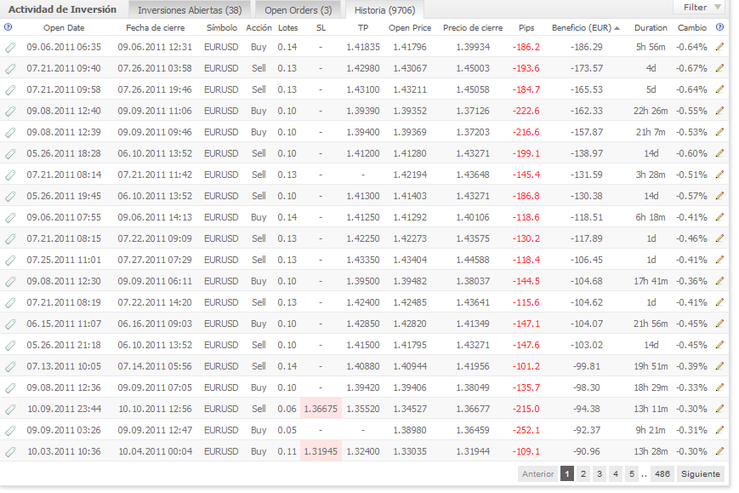Click paperclip icon for trade opened 09.08.2011 12:40

10,112
